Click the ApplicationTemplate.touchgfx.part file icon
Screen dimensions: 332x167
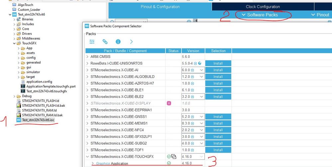click(23, 86)
